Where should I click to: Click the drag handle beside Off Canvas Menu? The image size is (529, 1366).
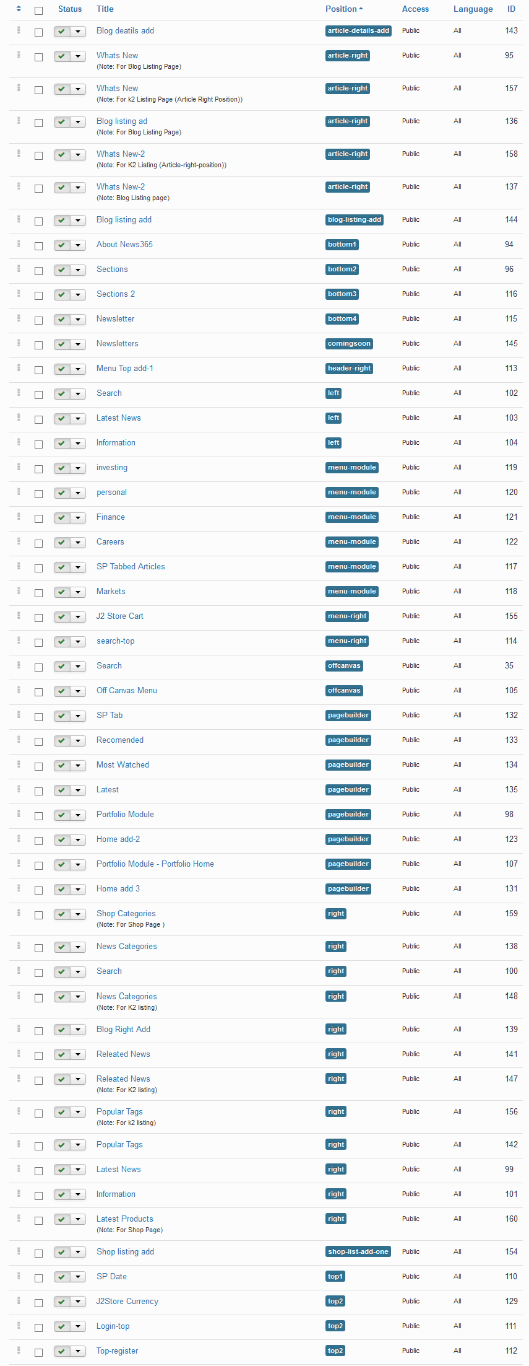[19, 690]
